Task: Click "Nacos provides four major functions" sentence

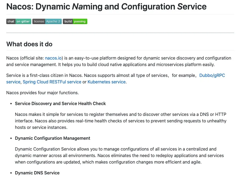Action: 42,93
